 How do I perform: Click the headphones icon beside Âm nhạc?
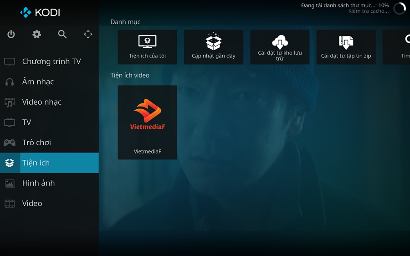point(10,82)
